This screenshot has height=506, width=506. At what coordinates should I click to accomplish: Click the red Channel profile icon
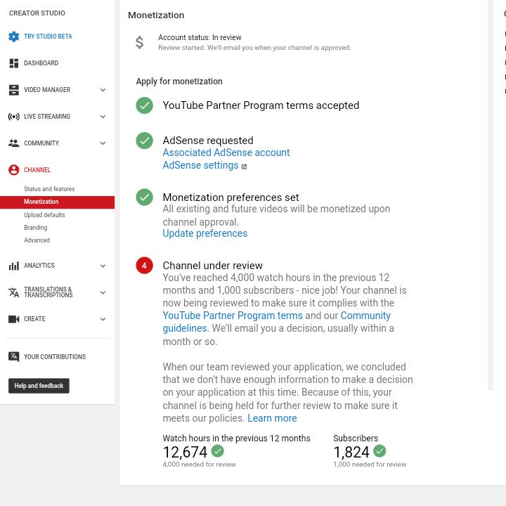tap(13, 170)
